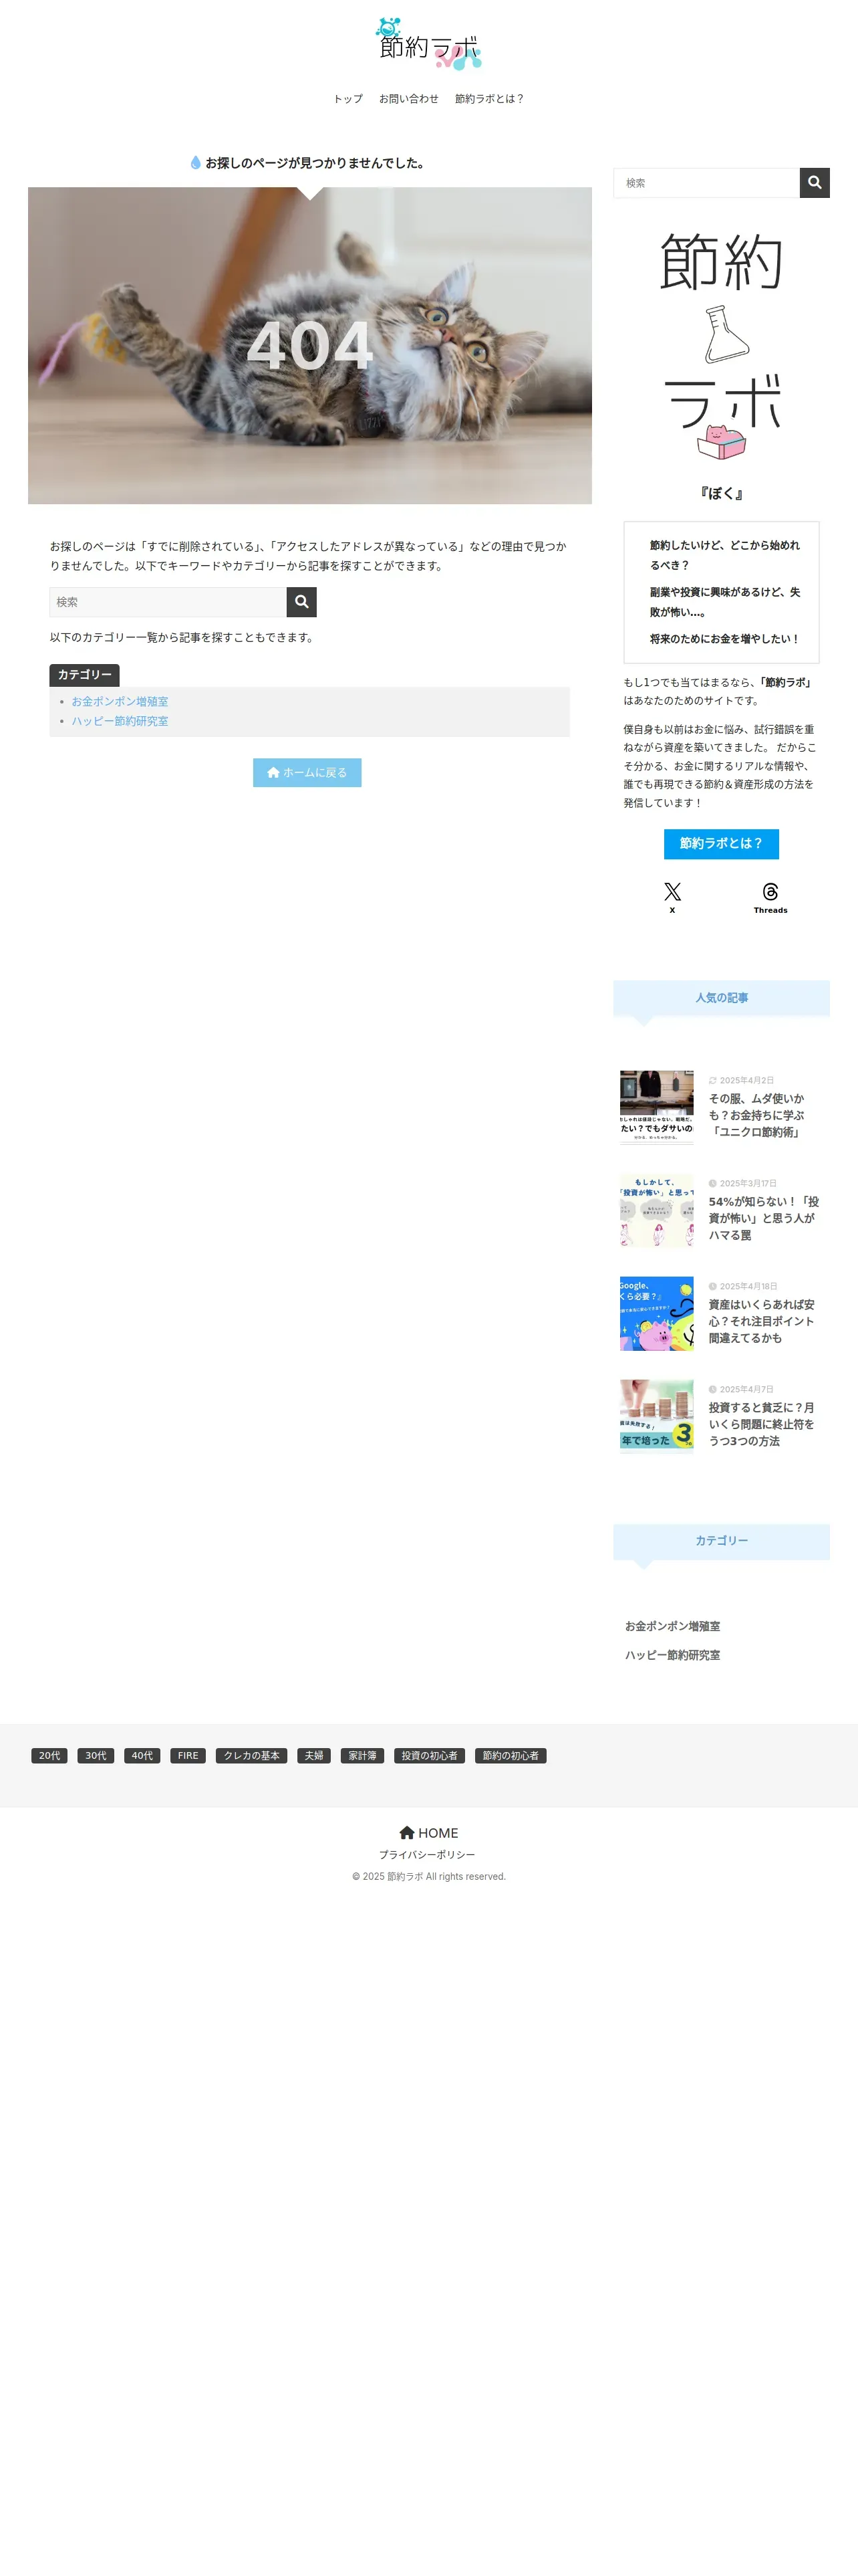
Task: Open the トップ navigation item
Action: 347,99
